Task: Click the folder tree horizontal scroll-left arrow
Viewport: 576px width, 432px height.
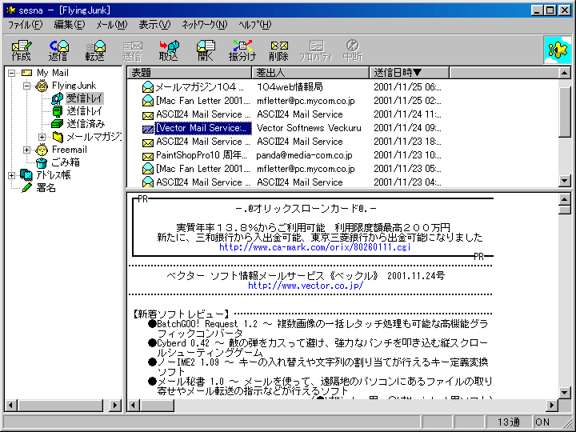Action: pos(10,406)
